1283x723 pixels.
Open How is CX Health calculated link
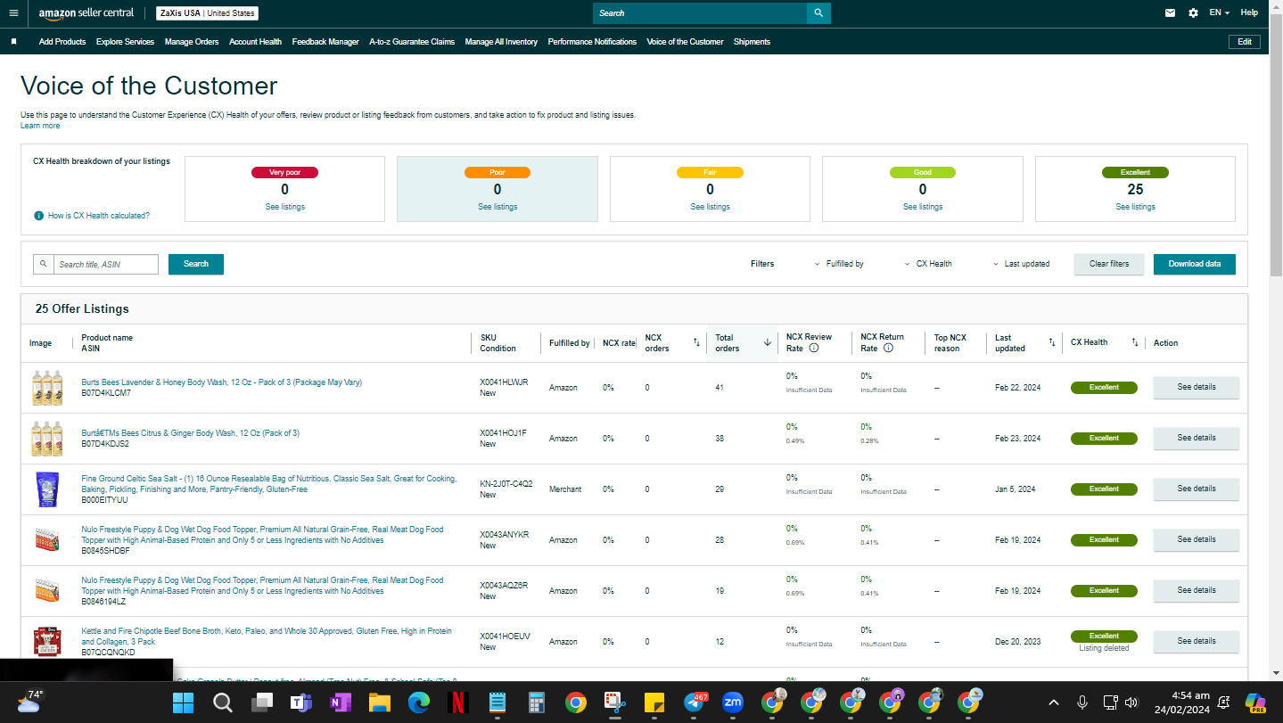coord(98,216)
